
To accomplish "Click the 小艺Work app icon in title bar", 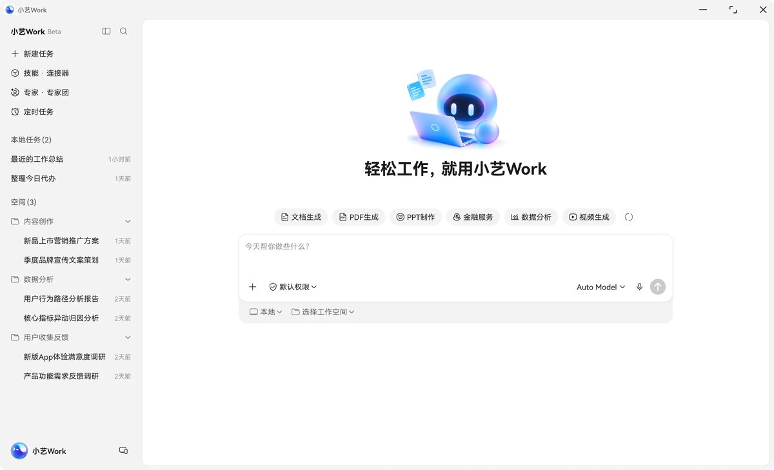I will (10, 10).
